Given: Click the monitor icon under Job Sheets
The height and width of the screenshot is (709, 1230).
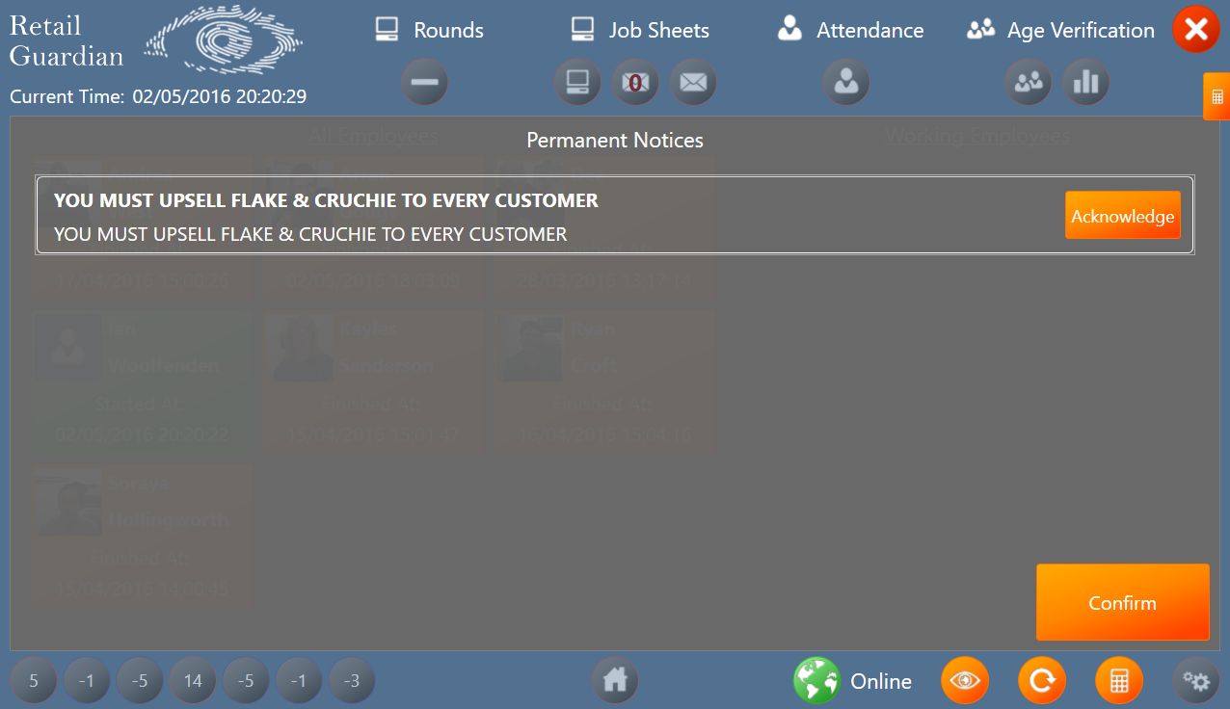Looking at the screenshot, I should 576,83.
